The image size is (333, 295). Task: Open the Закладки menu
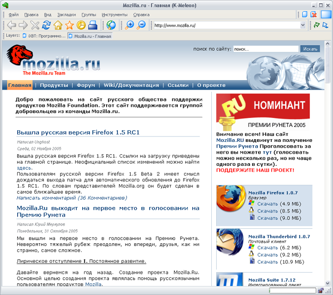click(67, 14)
